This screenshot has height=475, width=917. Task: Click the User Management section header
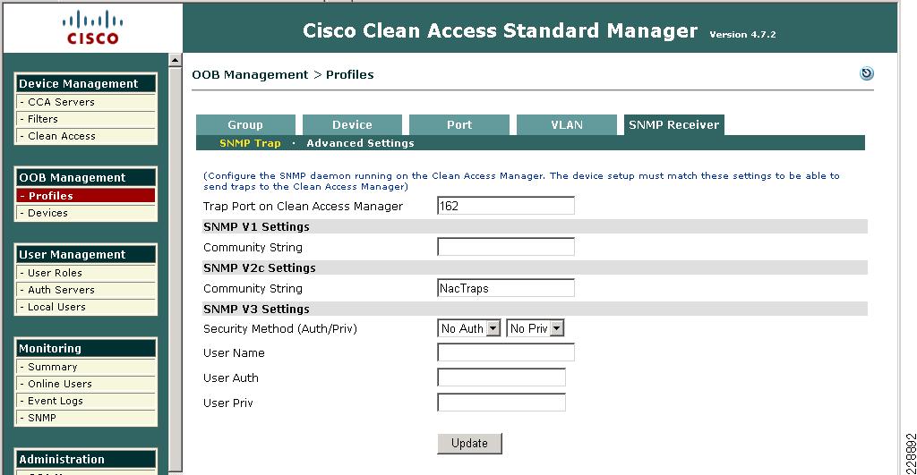(86, 255)
